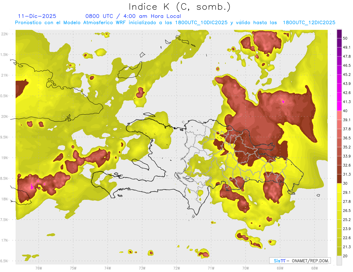Click the '71W' longitude label
Viewport: 353px width, 272px height.
click(211, 268)
